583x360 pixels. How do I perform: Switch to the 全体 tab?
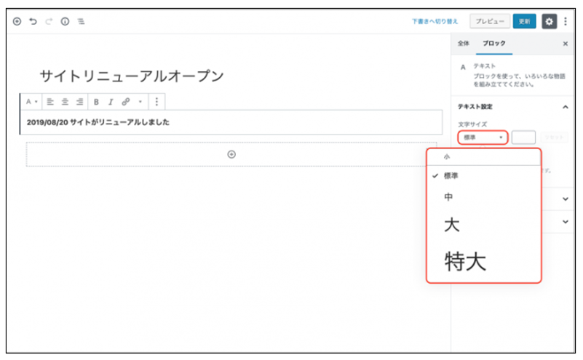click(x=464, y=44)
